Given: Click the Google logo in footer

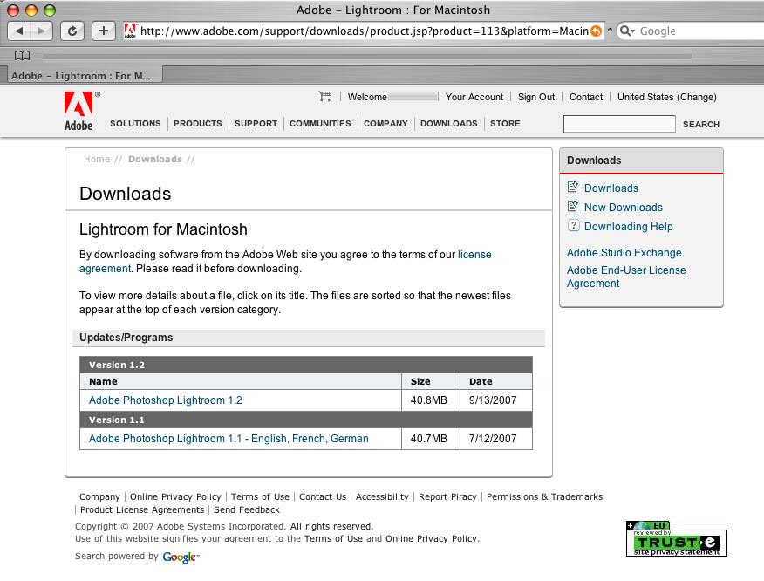Looking at the screenshot, I should pyautogui.click(x=181, y=557).
